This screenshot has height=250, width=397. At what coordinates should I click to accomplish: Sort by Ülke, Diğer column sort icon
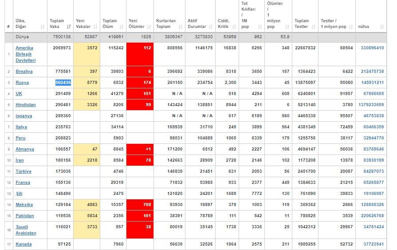click(43, 27)
